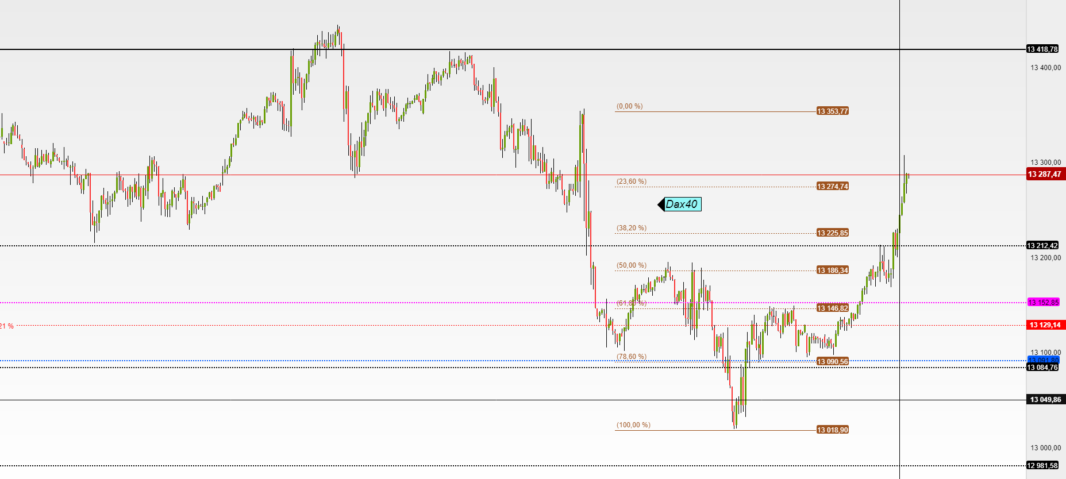Click the (0,00 %) retracement label
Image resolution: width=1066 pixels, height=479 pixels.
pyautogui.click(x=630, y=106)
